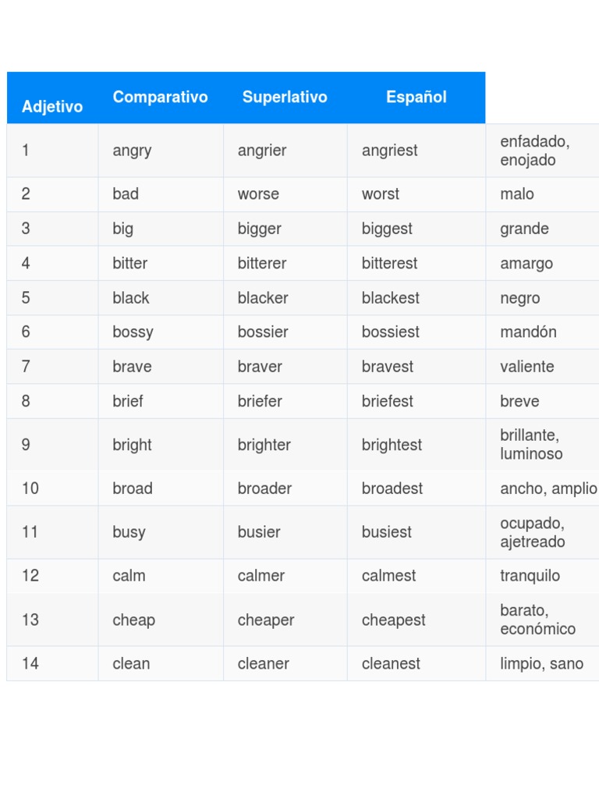
Task: Click the Adjetivo column header
Action: pyautogui.click(x=52, y=106)
